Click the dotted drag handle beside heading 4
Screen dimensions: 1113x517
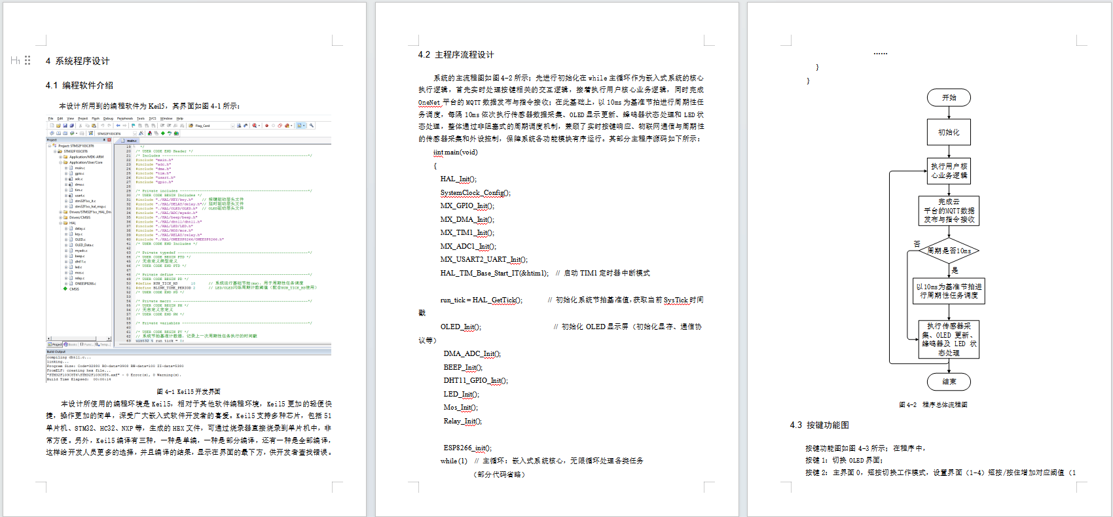27,60
